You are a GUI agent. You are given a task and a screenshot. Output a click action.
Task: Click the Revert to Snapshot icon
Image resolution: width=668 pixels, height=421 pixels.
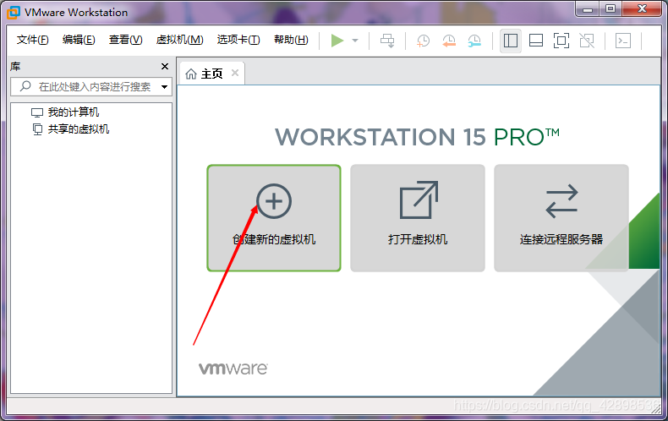(x=449, y=41)
